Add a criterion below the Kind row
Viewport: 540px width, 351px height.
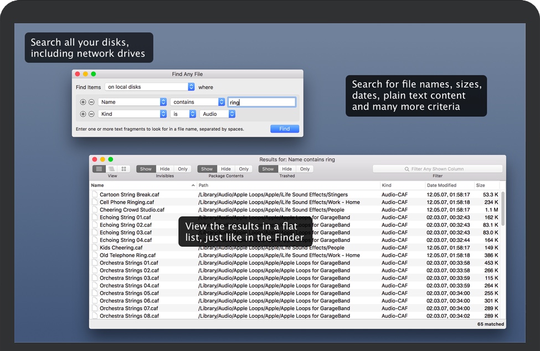click(x=83, y=114)
